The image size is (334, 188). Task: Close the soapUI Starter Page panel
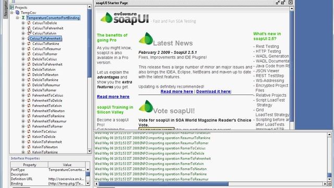291,3
